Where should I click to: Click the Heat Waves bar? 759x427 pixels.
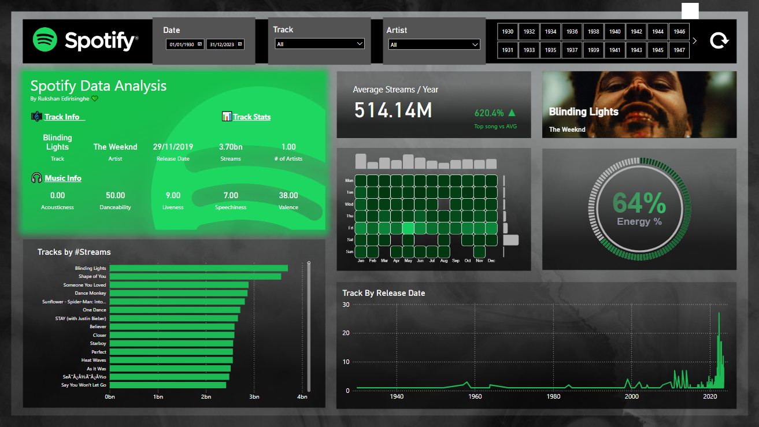pos(171,360)
